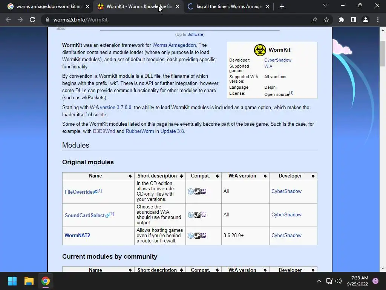This screenshot has width=386, height=290.
Task: Open the Update 3.8 link
Action: 172,131
